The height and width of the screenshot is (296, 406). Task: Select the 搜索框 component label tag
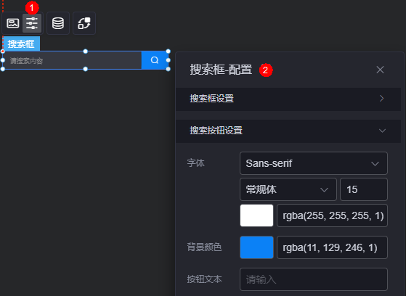pyautogui.click(x=21, y=44)
